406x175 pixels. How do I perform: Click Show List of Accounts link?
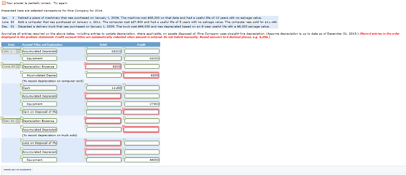(17, 169)
